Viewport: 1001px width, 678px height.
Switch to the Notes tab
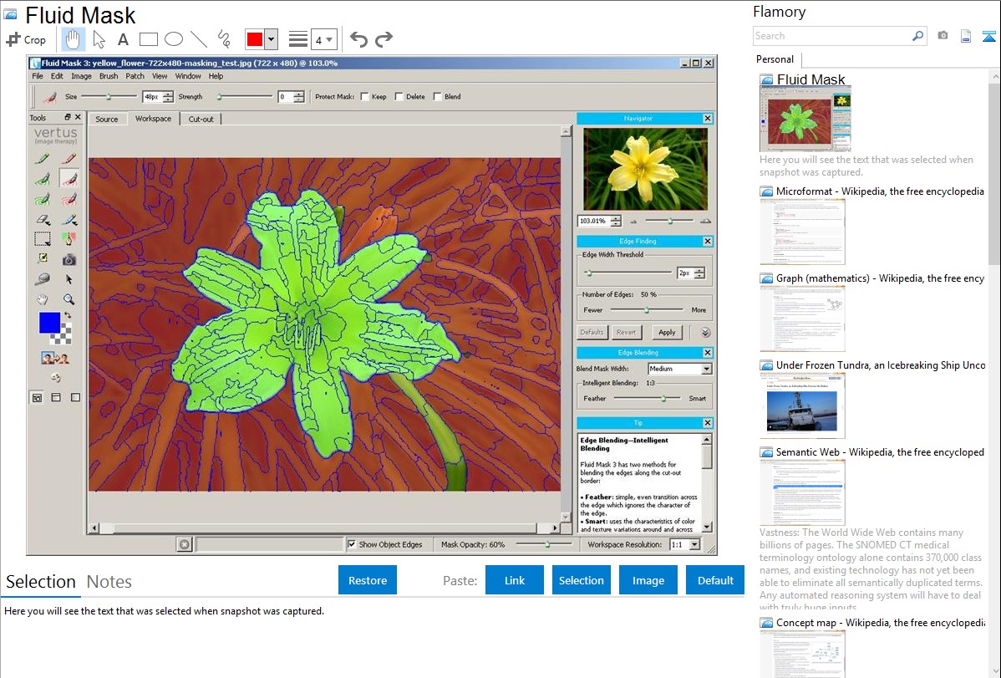[x=109, y=582]
